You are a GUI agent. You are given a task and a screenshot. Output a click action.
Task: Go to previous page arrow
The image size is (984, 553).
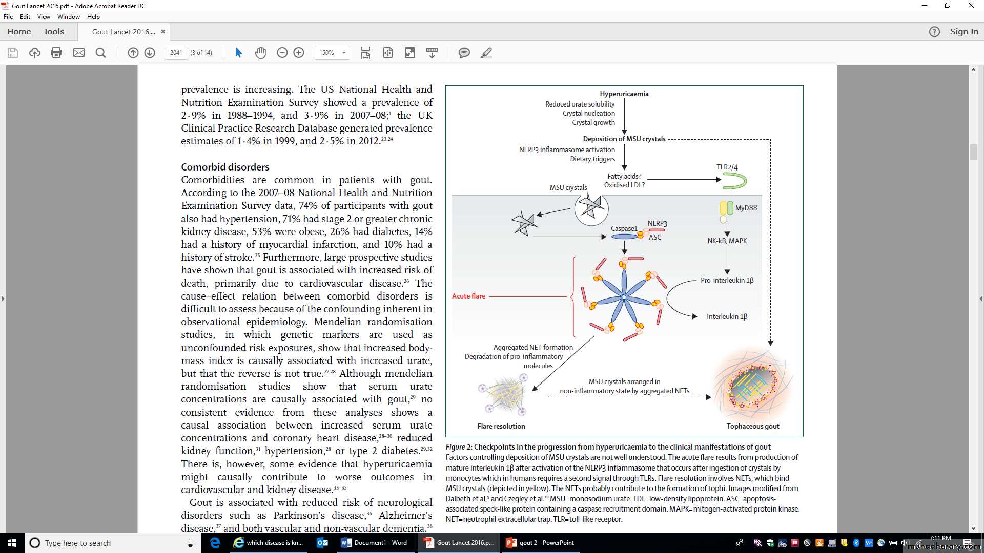[133, 53]
